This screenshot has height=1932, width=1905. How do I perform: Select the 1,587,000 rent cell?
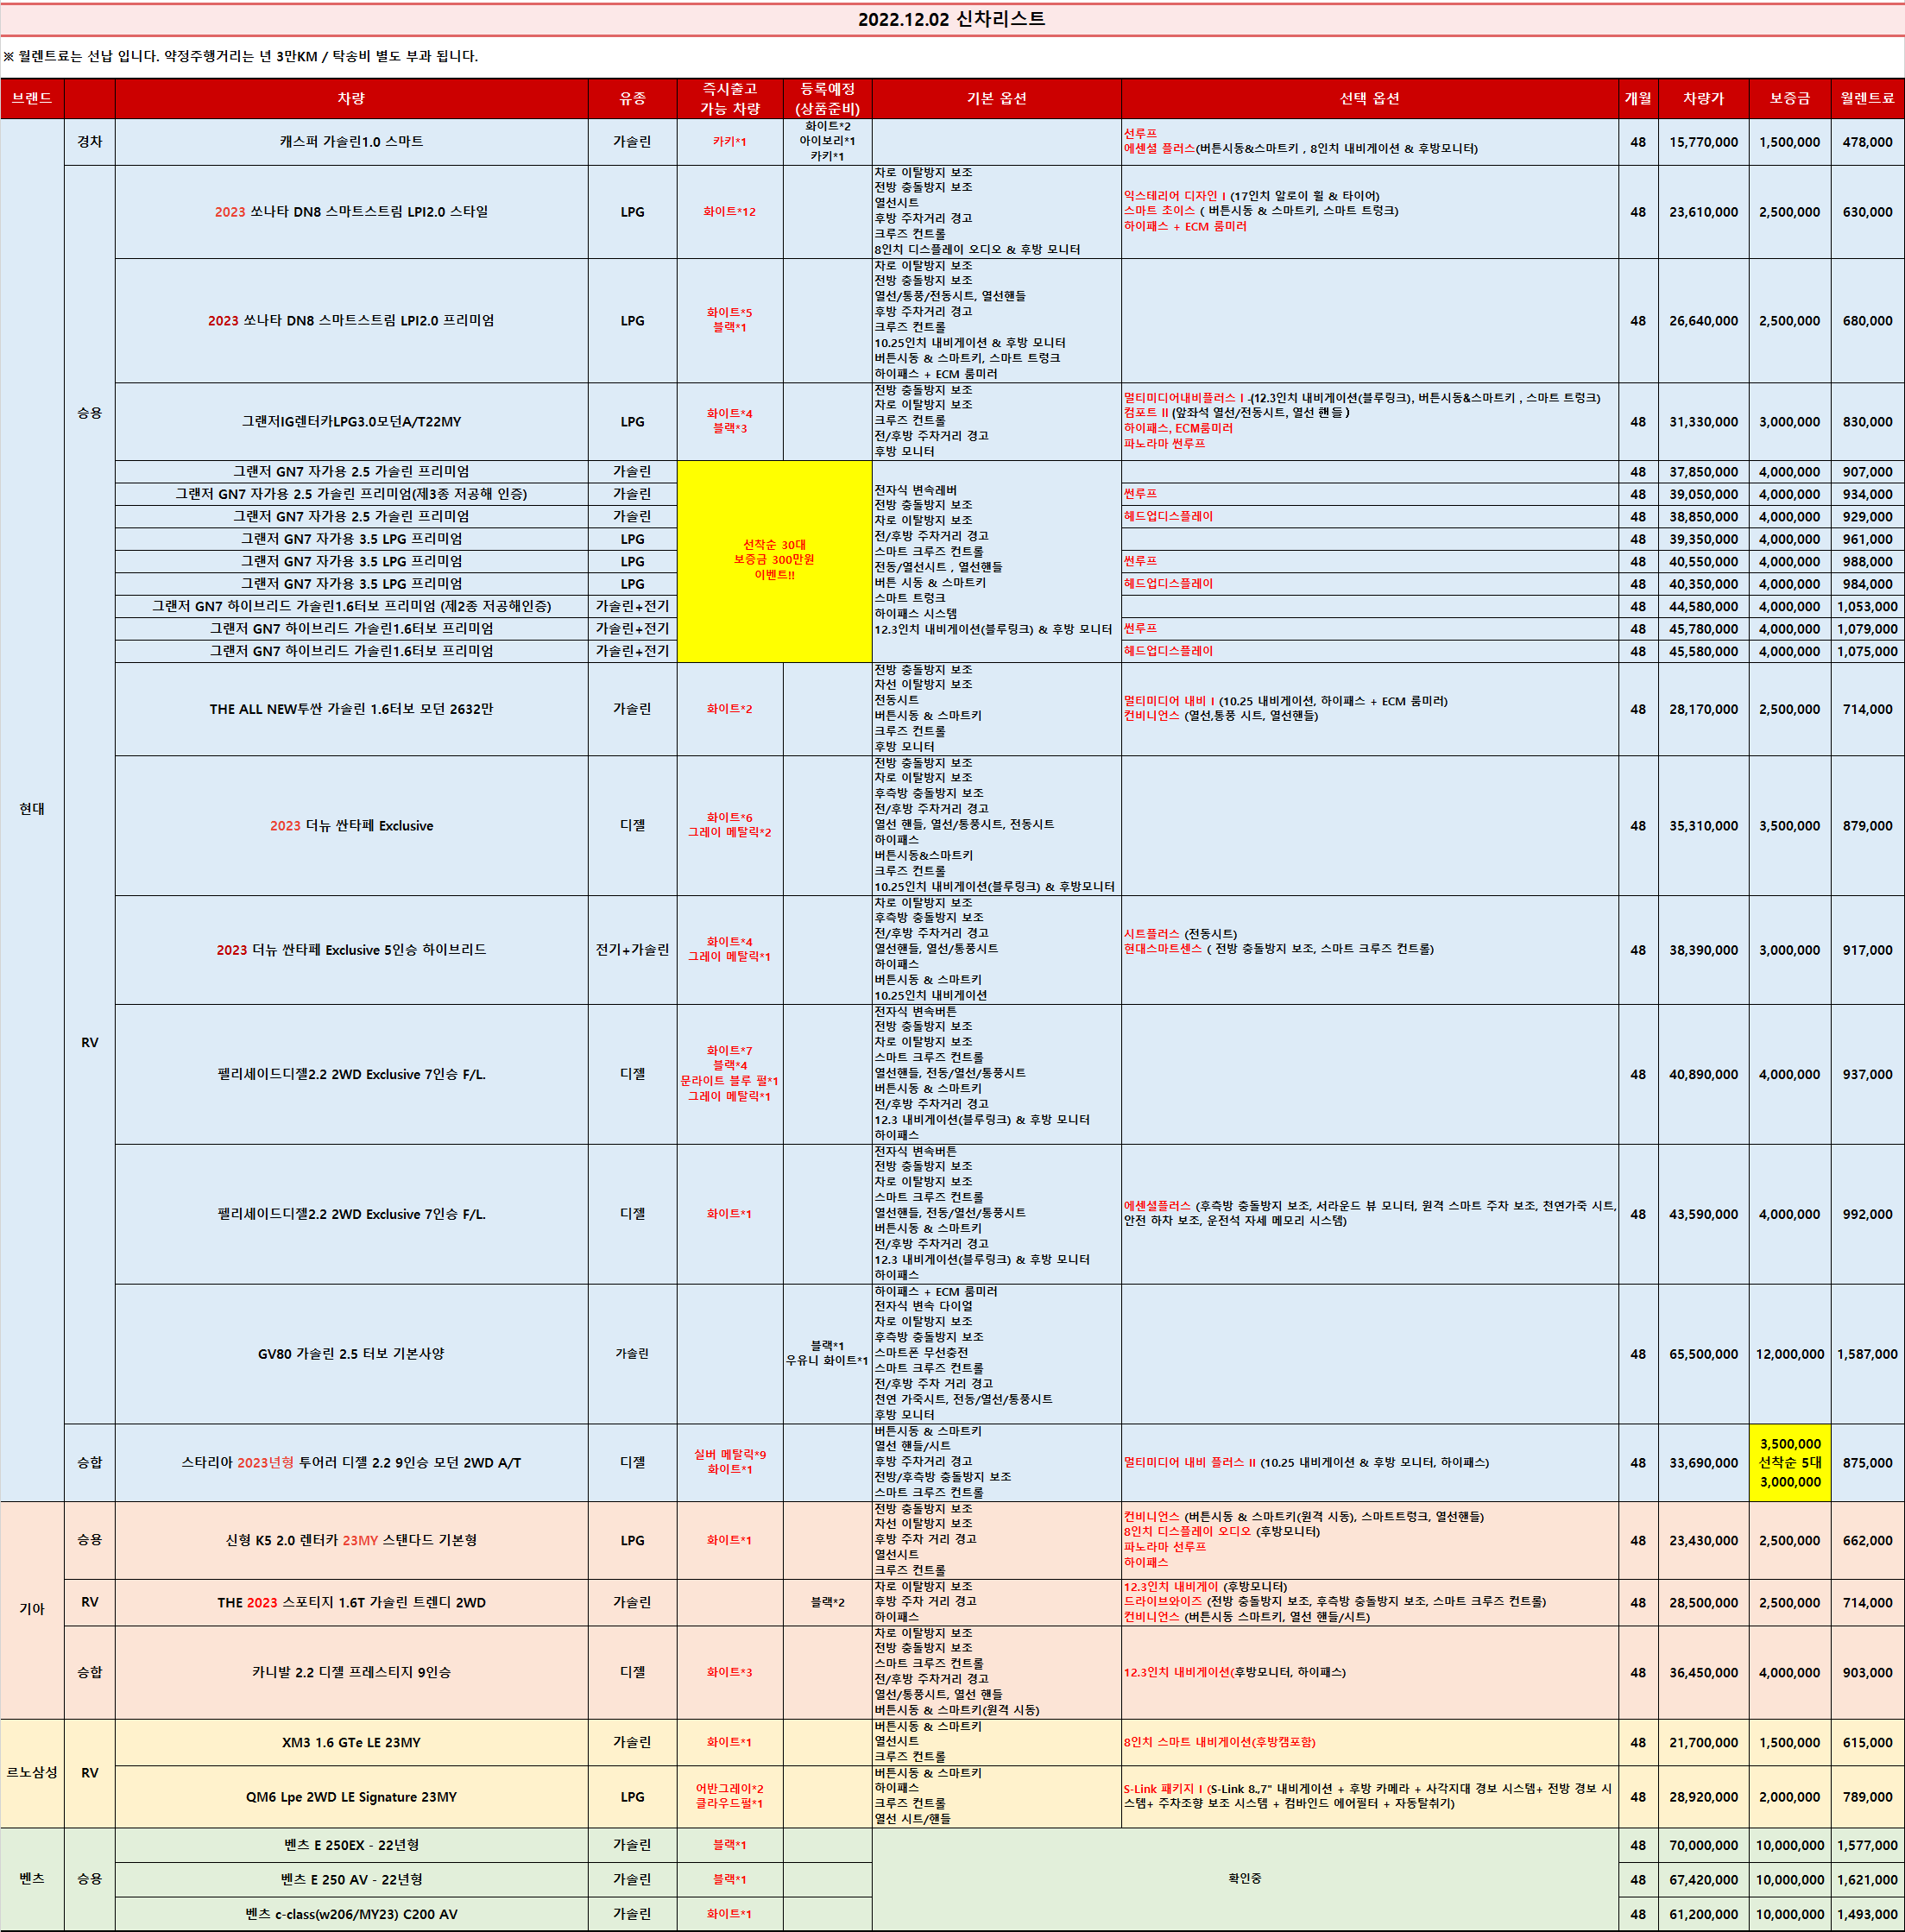click(x=1867, y=1354)
